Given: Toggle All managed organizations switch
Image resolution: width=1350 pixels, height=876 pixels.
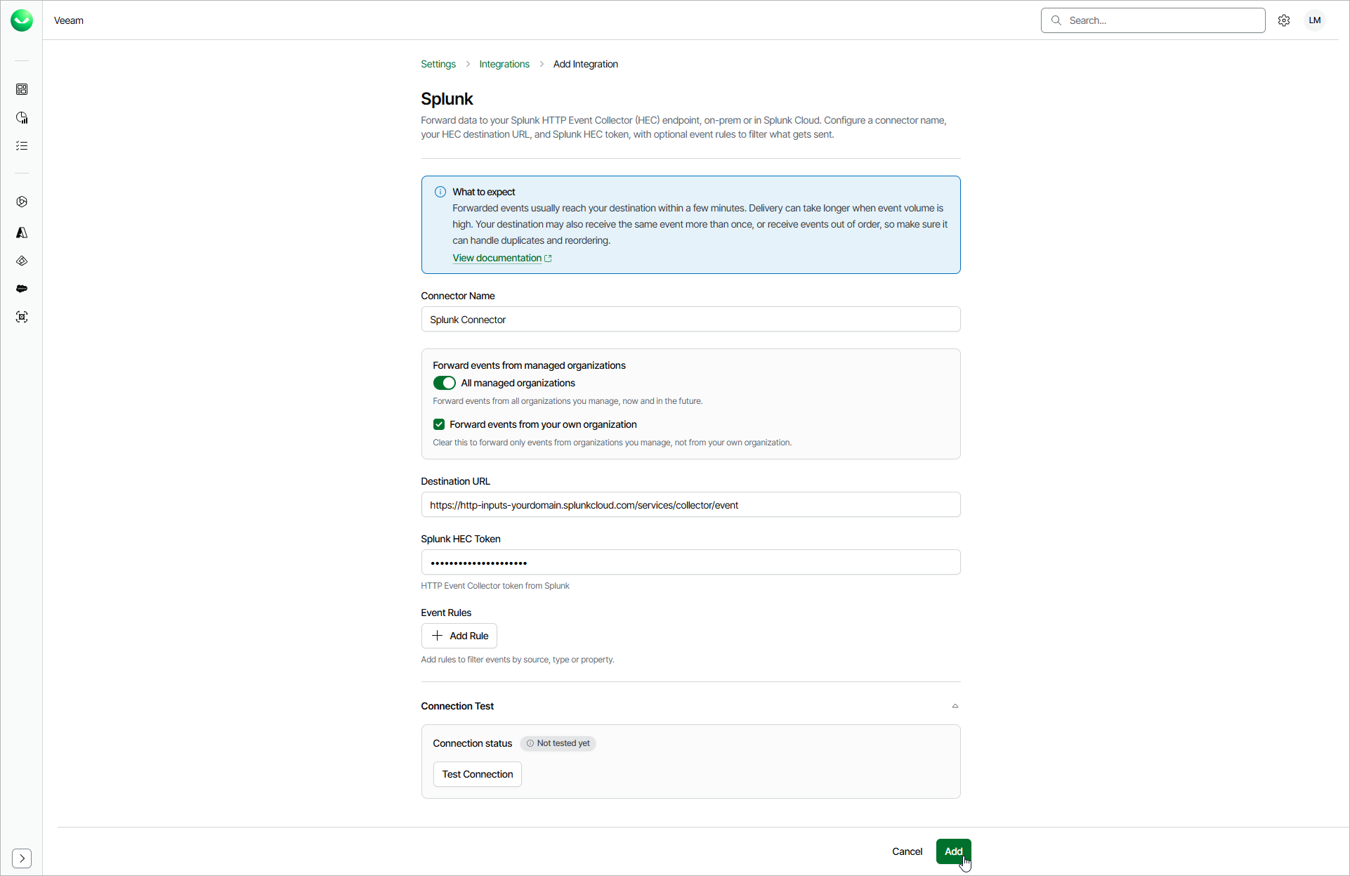Looking at the screenshot, I should (444, 383).
